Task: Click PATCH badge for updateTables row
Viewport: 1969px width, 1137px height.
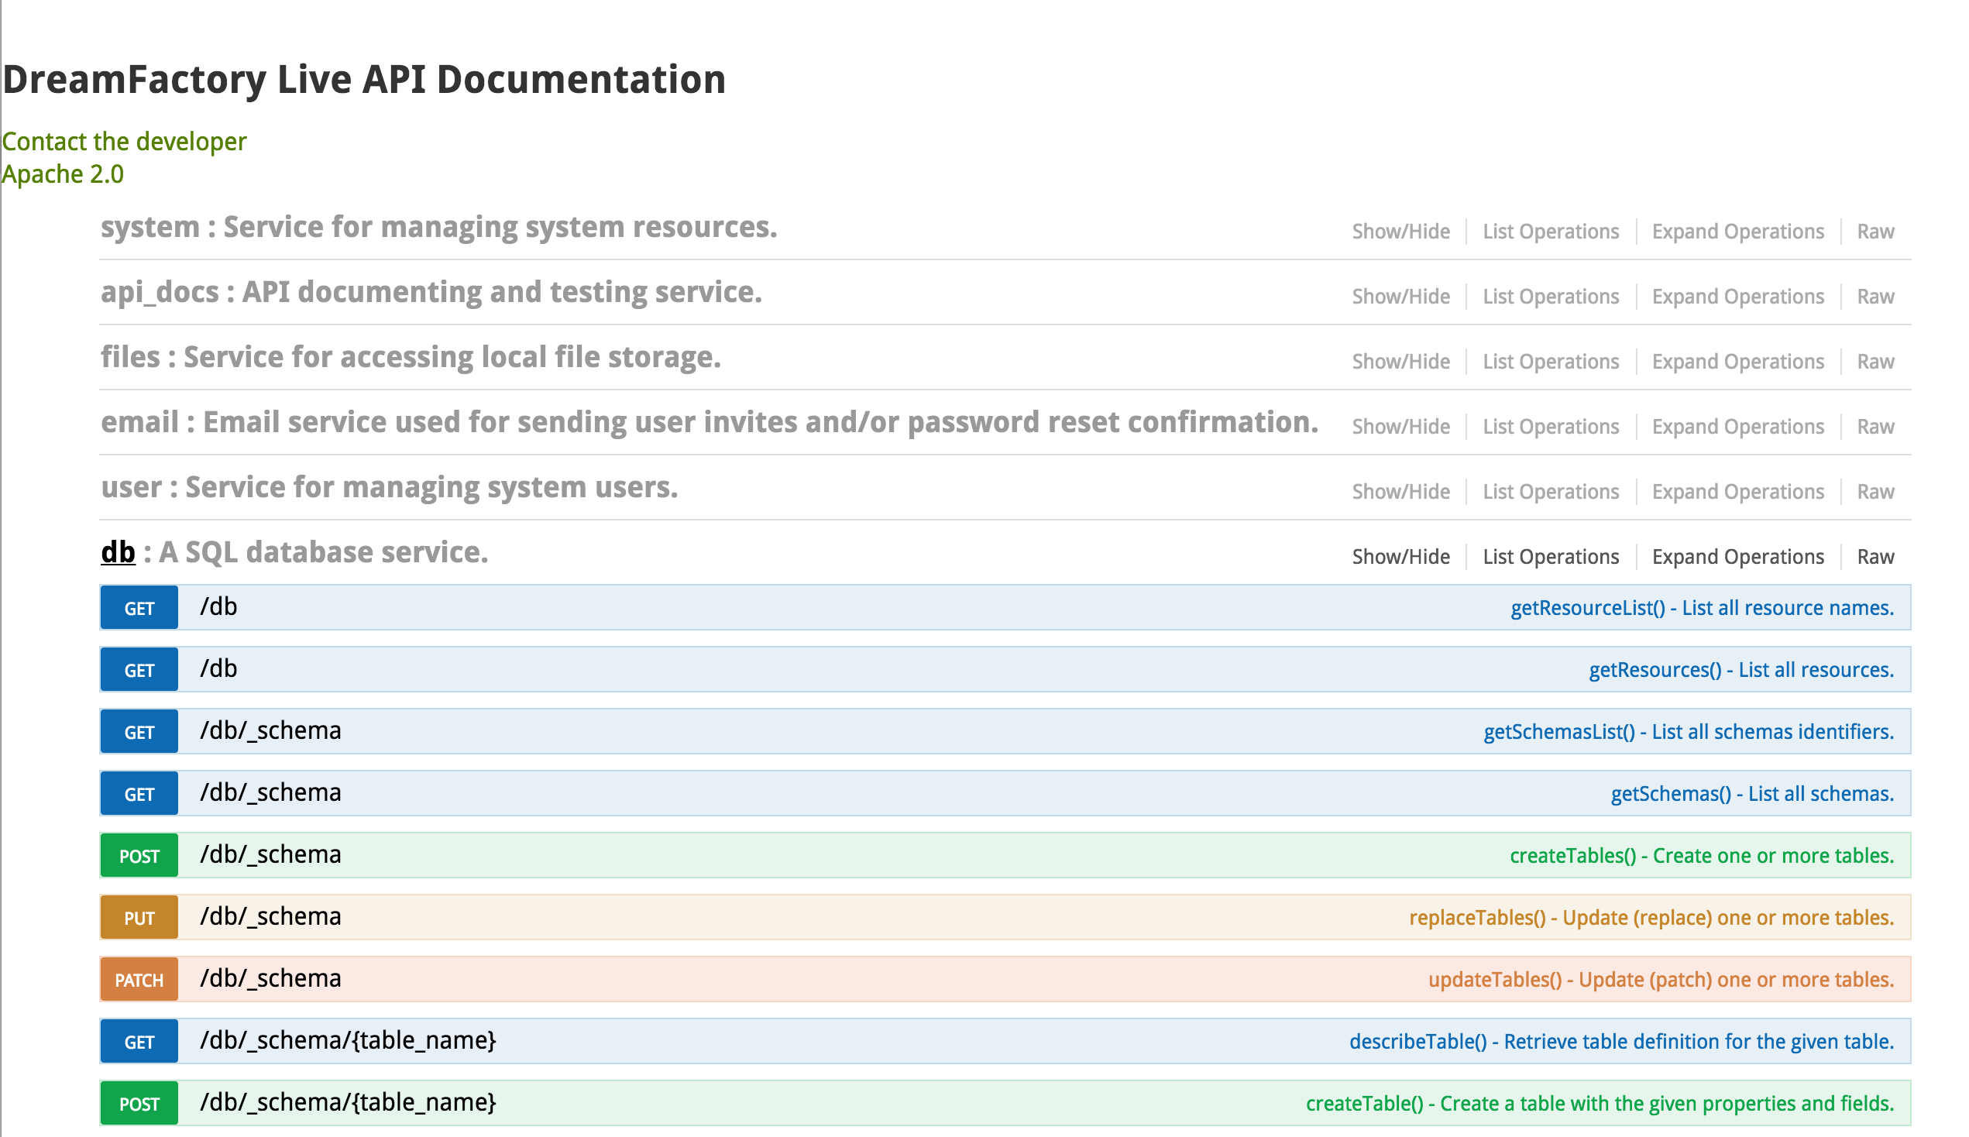Action: click(x=139, y=979)
